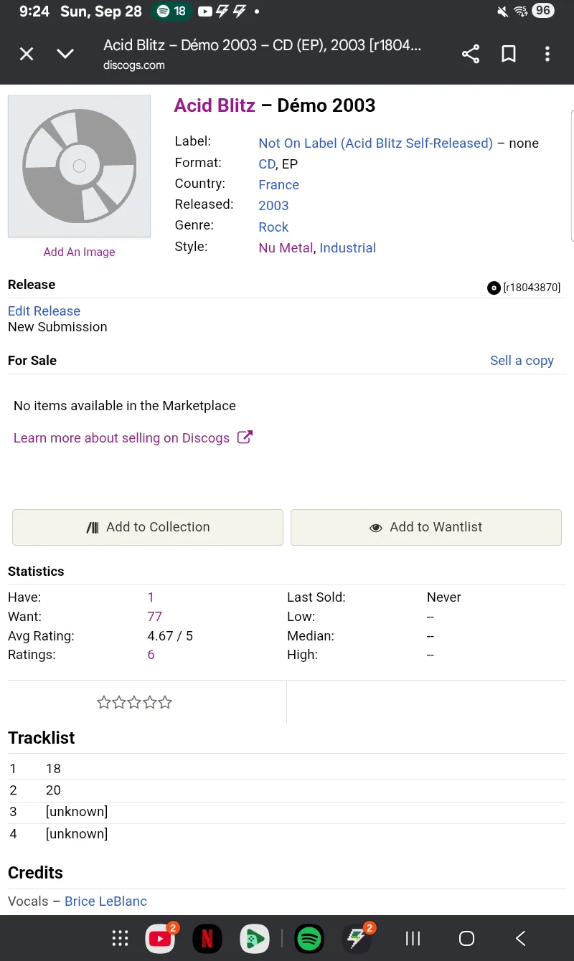Launch Netflix from the bottom dock
Screen dimensions: 574x961
[207, 938]
